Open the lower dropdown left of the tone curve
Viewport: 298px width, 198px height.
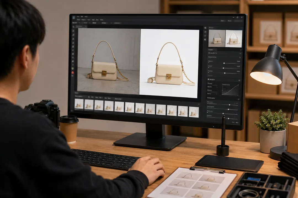tap(212, 94)
